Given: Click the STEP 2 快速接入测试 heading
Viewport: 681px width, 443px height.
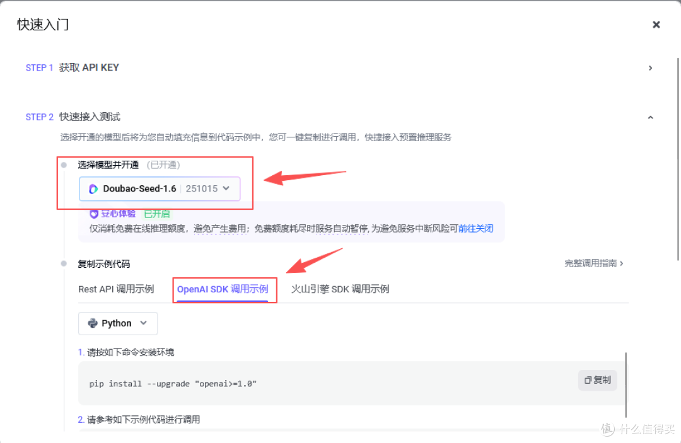Looking at the screenshot, I should tap(73, 117).
